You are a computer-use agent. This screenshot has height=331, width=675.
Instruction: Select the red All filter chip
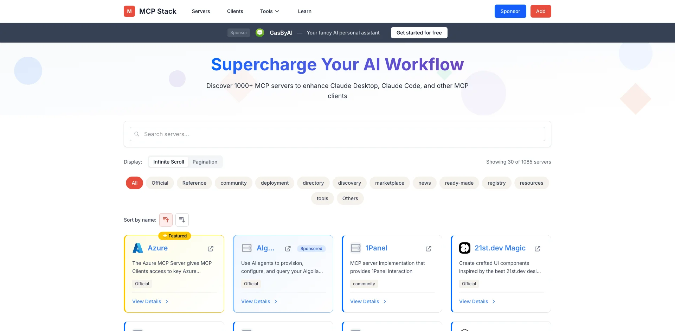click(x=134, y=183)
